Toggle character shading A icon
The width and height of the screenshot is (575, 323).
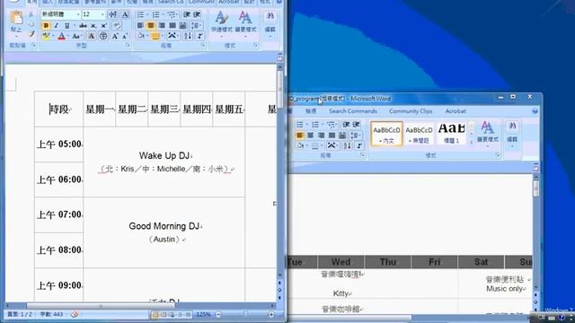[91, 36]
